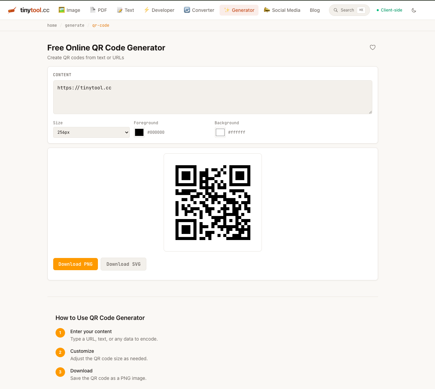Click the Download PNG button

coord(75,264)
